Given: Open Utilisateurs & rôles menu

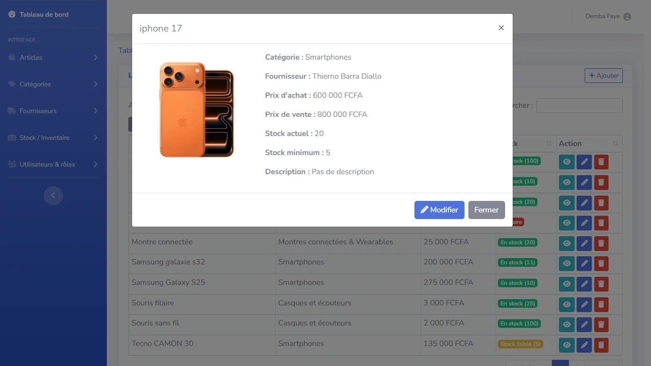Looking at the screenshot, I should pos(53,164).
